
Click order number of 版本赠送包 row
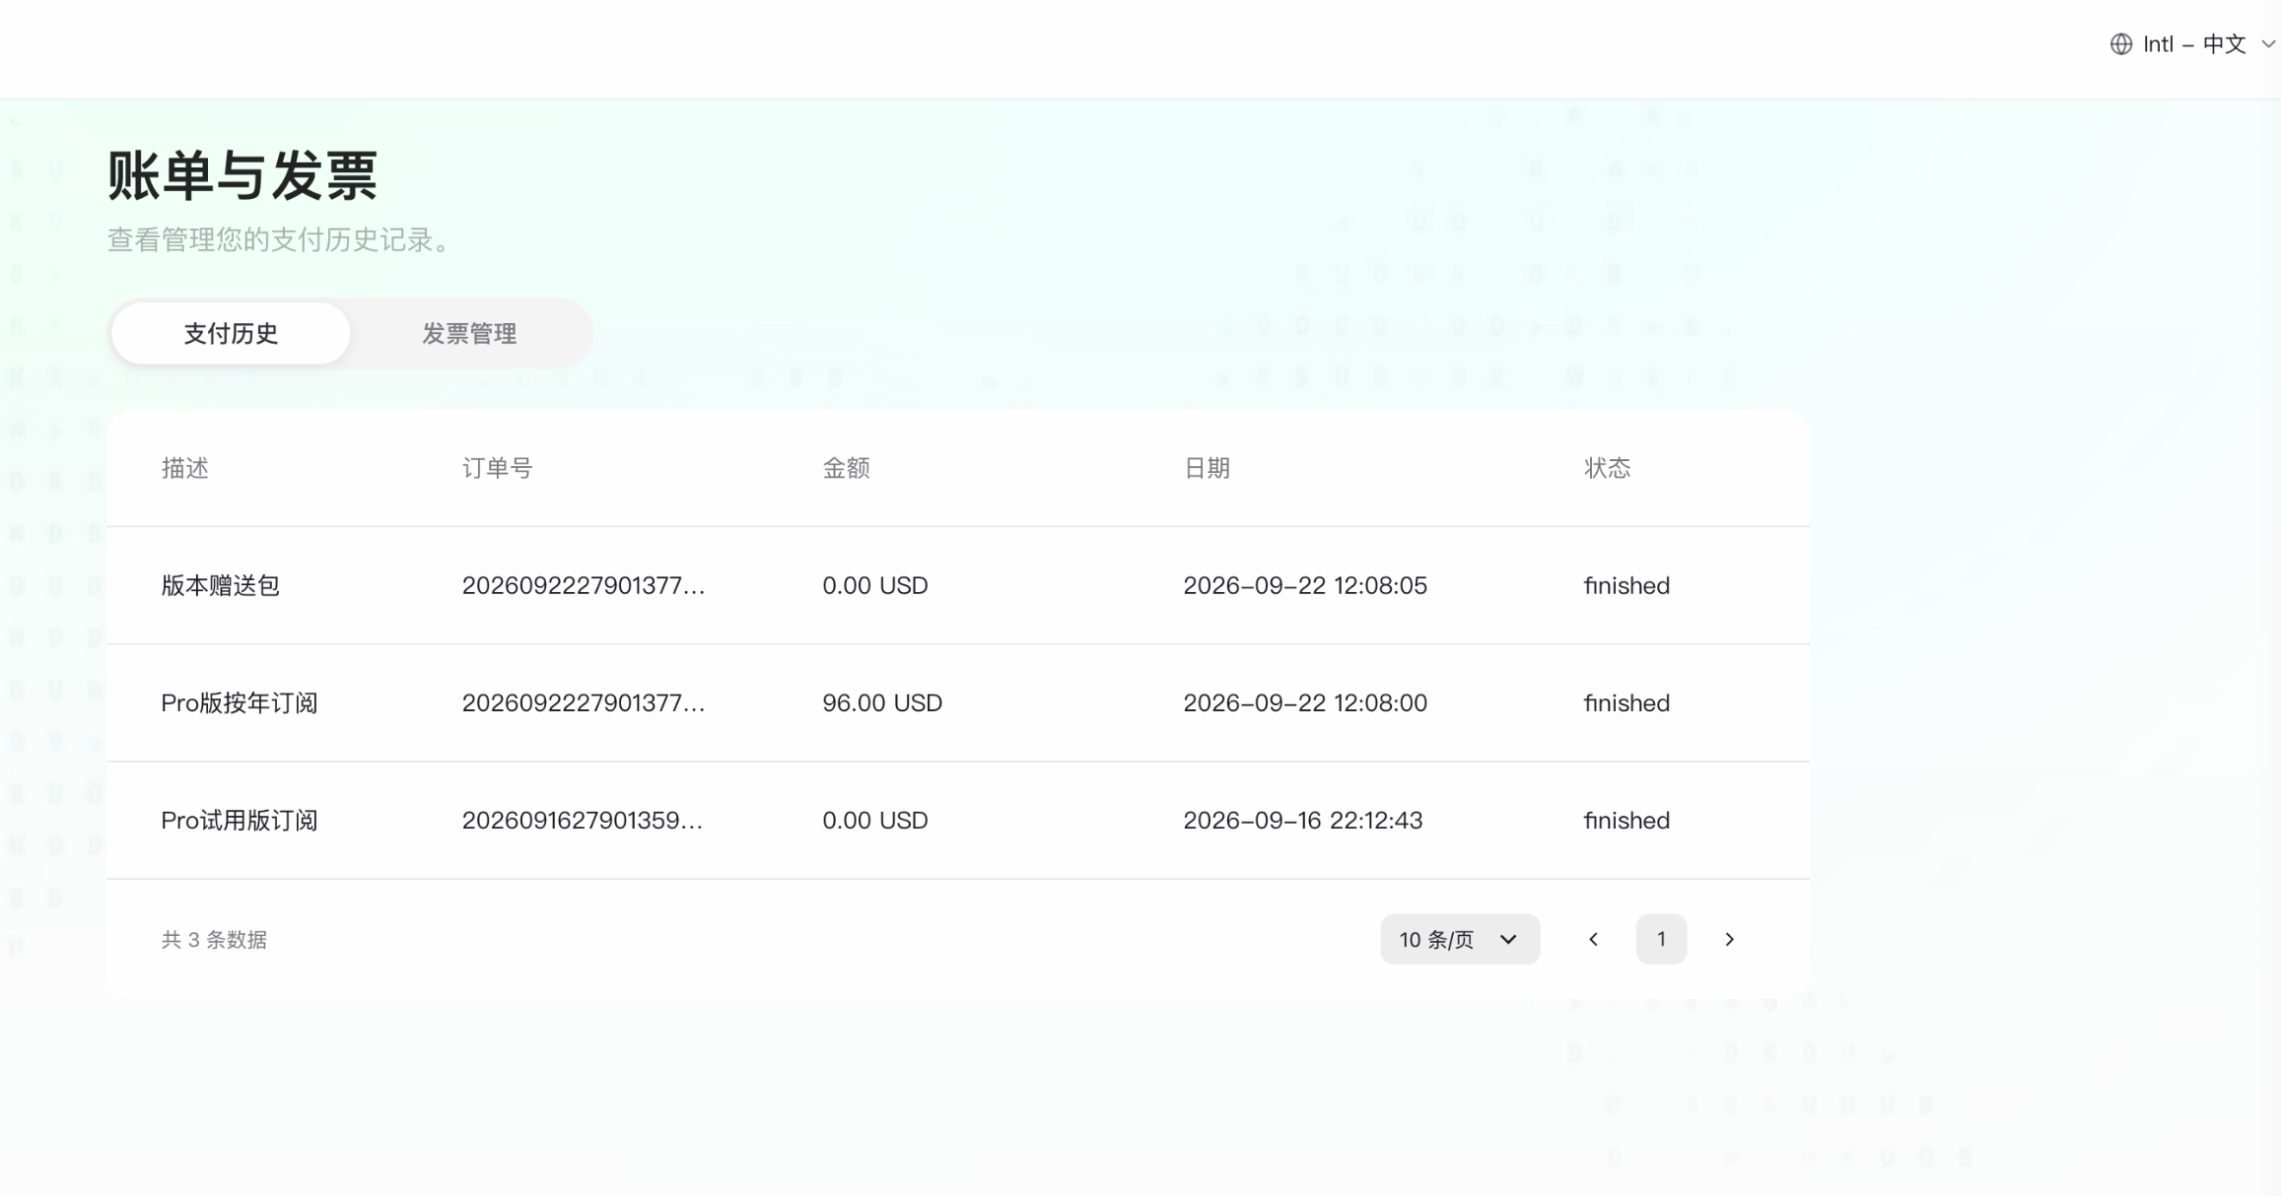(x=584, y=585)
